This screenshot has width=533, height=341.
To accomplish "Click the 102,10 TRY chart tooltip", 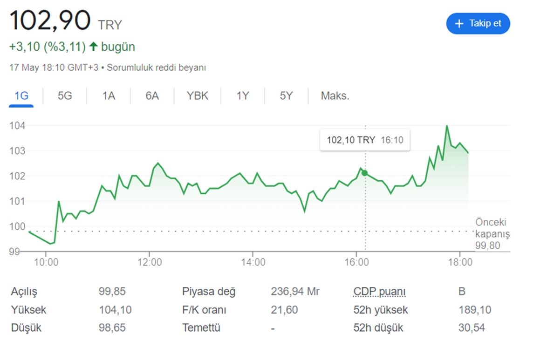I will [x=365, y=140].
